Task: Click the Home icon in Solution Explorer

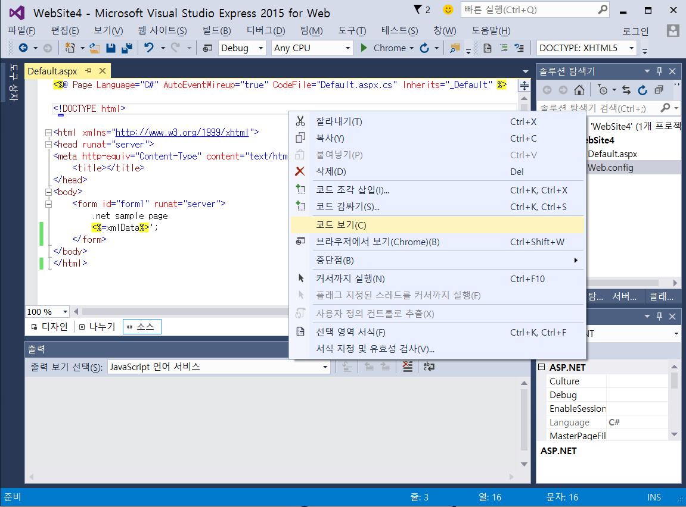Action: pos(579,90)
